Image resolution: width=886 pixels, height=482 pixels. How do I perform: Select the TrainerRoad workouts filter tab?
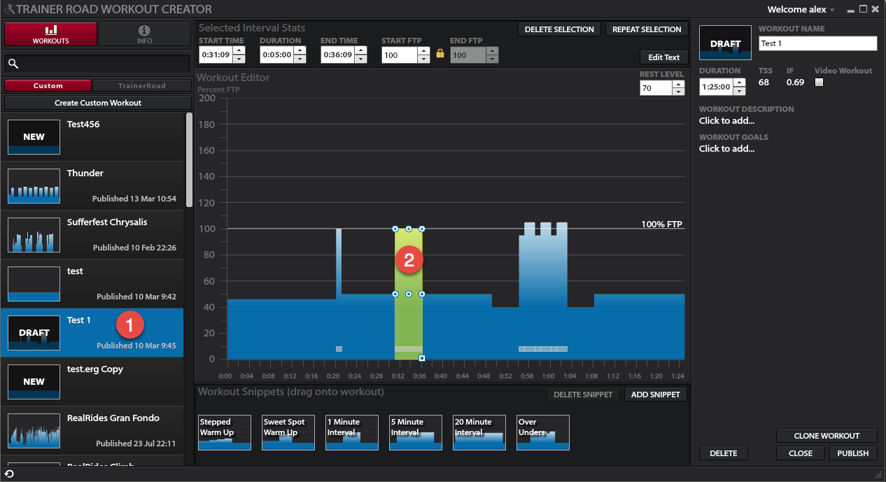click(x=142, y=85)
